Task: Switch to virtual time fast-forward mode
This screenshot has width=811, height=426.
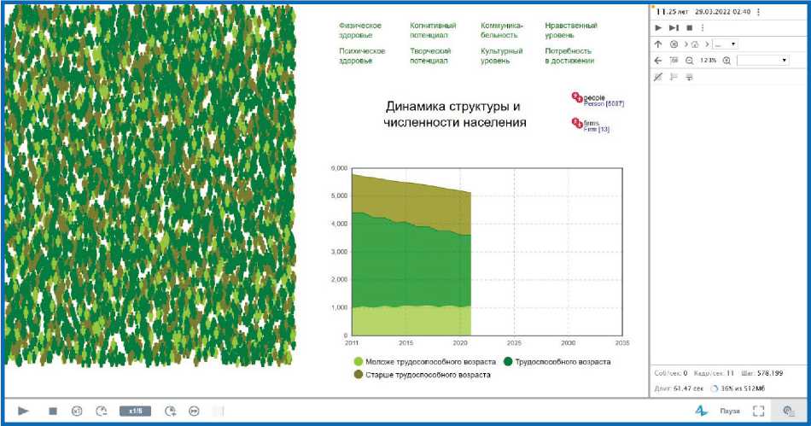Action: [194, 411]
